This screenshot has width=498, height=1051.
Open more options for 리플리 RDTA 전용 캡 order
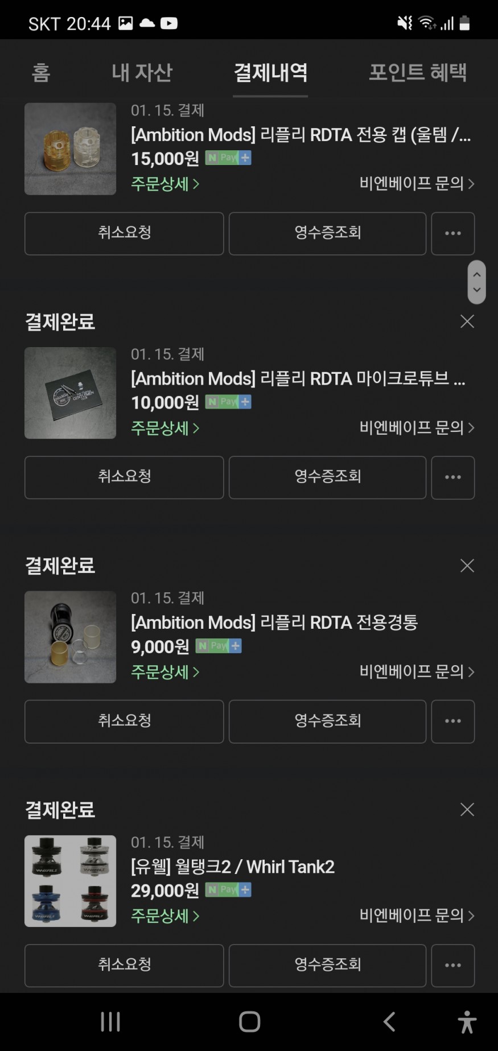452,233
